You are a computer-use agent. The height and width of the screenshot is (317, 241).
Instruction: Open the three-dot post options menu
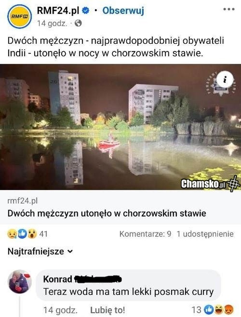(x=229, y=9)
